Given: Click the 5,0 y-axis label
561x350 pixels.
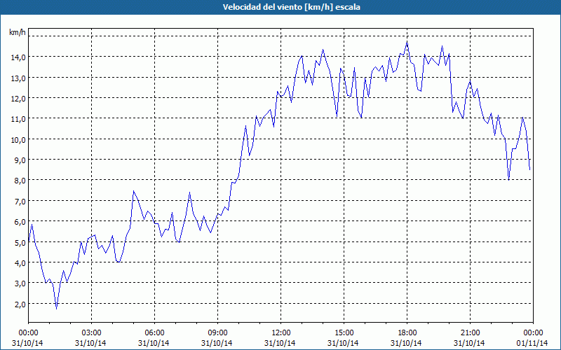Looking at the screenshot, I should point(20,242).
